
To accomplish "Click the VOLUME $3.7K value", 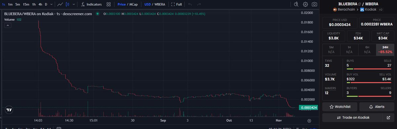I will [330, 79].
